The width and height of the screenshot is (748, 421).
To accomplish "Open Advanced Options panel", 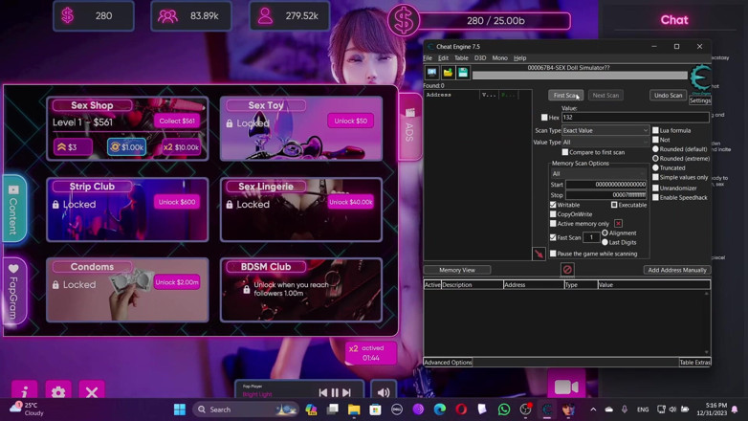I will [x=448, y=363].
